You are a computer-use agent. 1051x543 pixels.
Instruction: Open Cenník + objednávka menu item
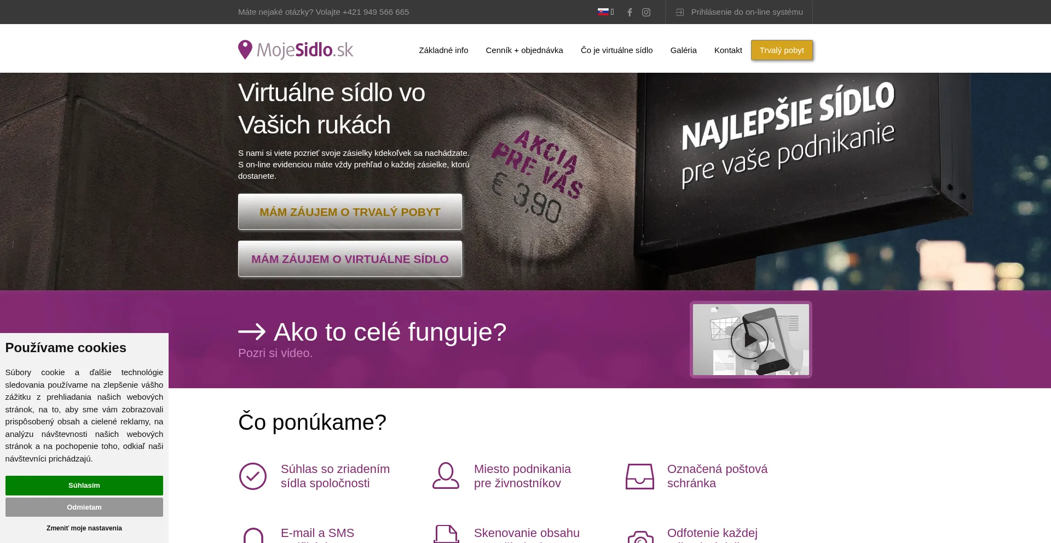click(524, 50)
